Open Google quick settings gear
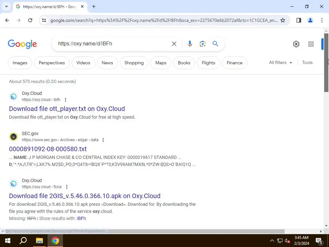Image resolution: width=329 pixels, height=247 pixels. pos(296,44)
